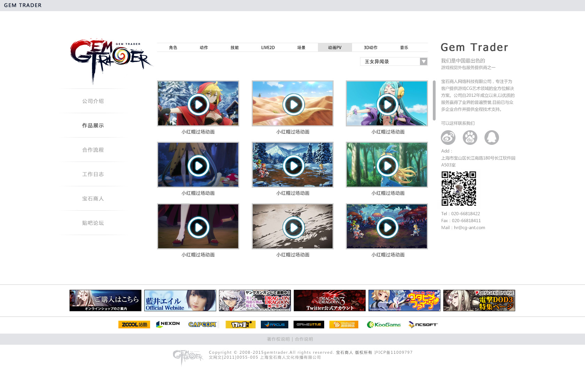Open the Famitsu yellow partner logo
Screen dimensions: 585x367
[240, 325]
